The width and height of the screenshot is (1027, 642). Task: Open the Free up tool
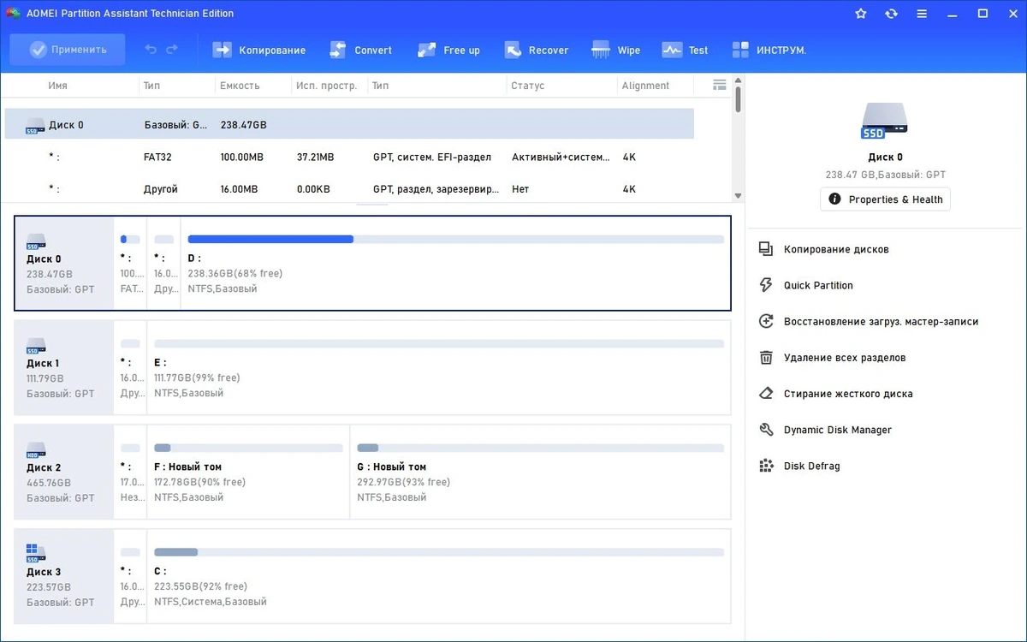[x=448, y=51]
